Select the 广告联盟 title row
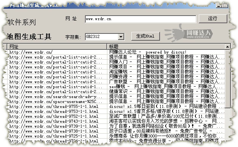 [x=167, y=82]
